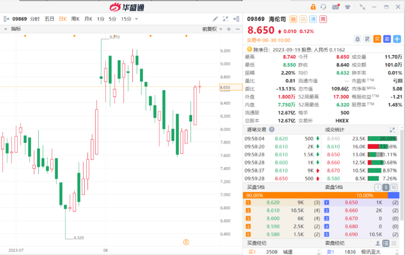Select 5分 five-minute chart

pos(112,19)
